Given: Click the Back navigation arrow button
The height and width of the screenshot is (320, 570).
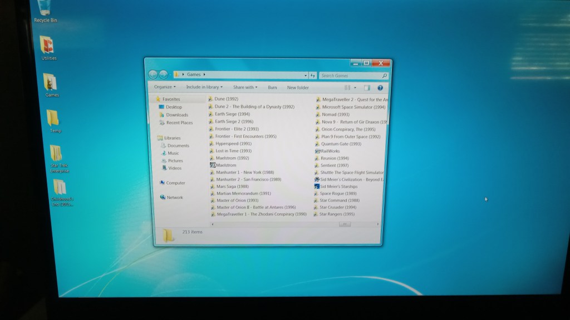Looking at the screenshot, I should tap(153, 74).
